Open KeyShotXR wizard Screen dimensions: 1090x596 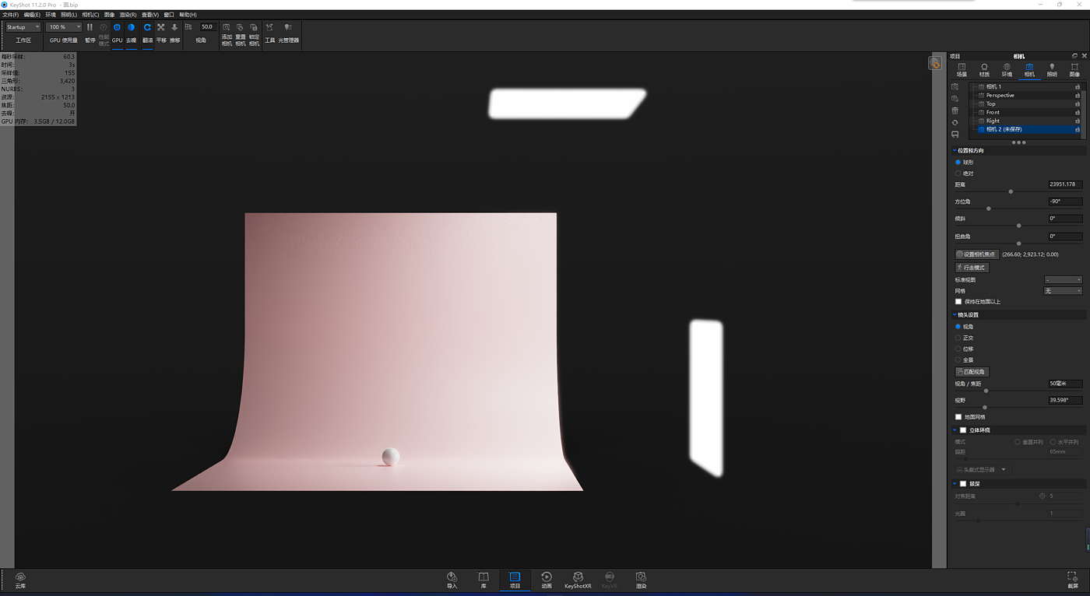point(578,580)
